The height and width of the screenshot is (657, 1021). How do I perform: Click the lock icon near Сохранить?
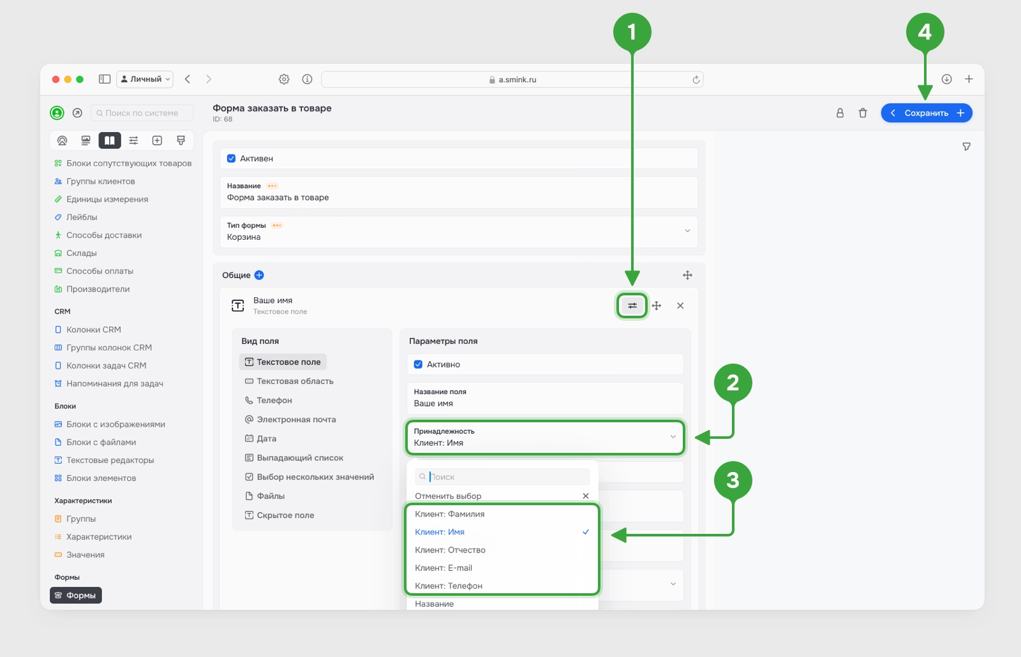click(840, 113)
